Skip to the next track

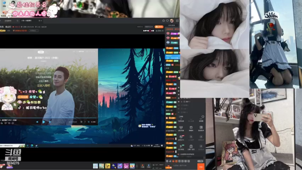point(50,122)
